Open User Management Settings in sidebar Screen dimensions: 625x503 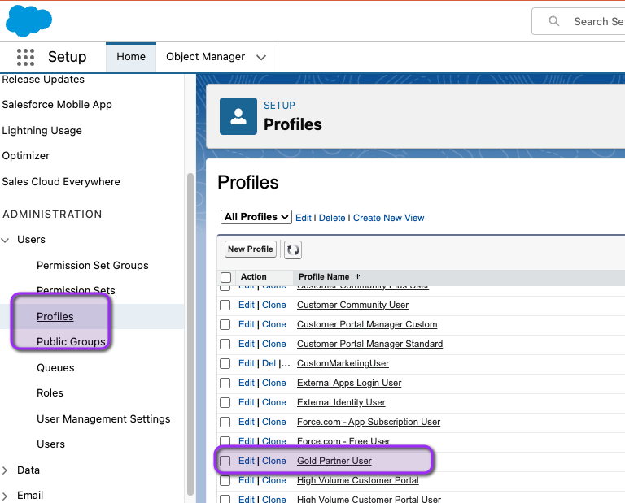coord(103,419)
